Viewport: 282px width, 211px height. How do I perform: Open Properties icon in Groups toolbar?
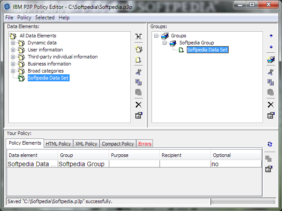271,115
